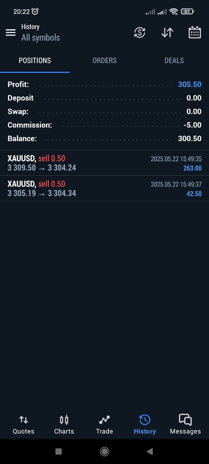Tap the currency refresh symbol filter icon
This screenshot has height=464, width=209.
point(140,33)
